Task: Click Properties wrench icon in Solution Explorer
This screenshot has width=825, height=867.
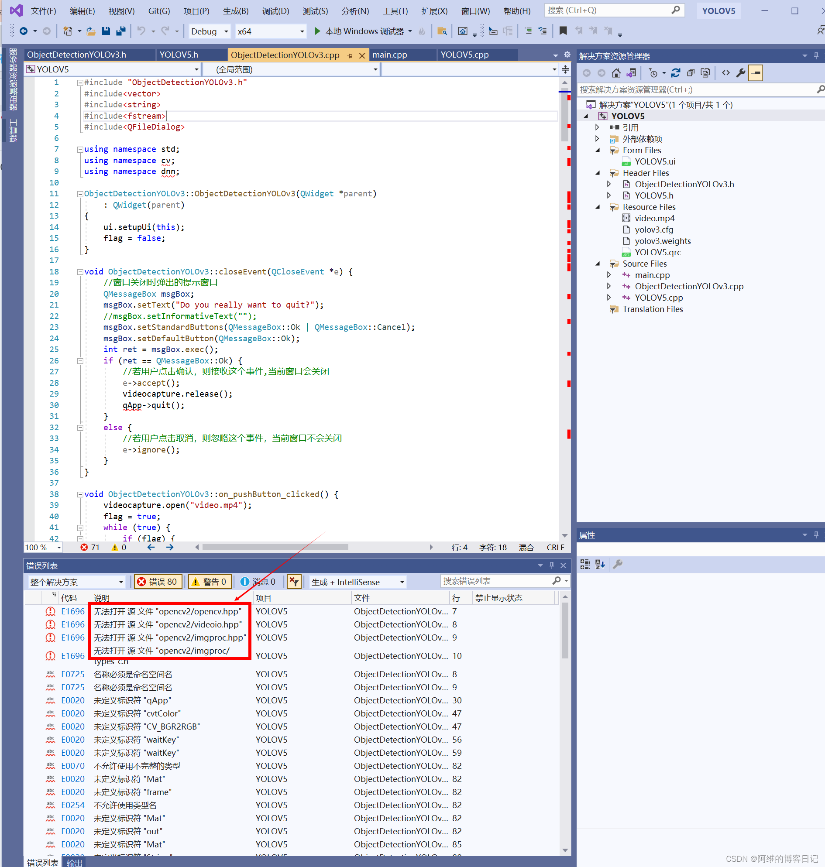Action: coord(741,73)
